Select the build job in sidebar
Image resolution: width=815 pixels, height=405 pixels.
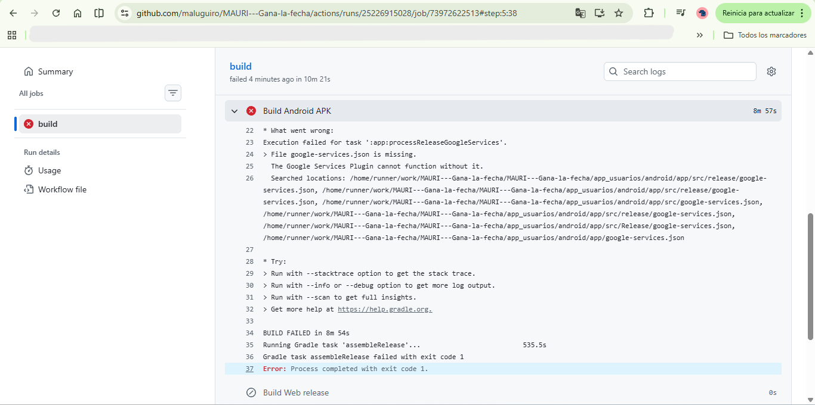tap(100, 124)
